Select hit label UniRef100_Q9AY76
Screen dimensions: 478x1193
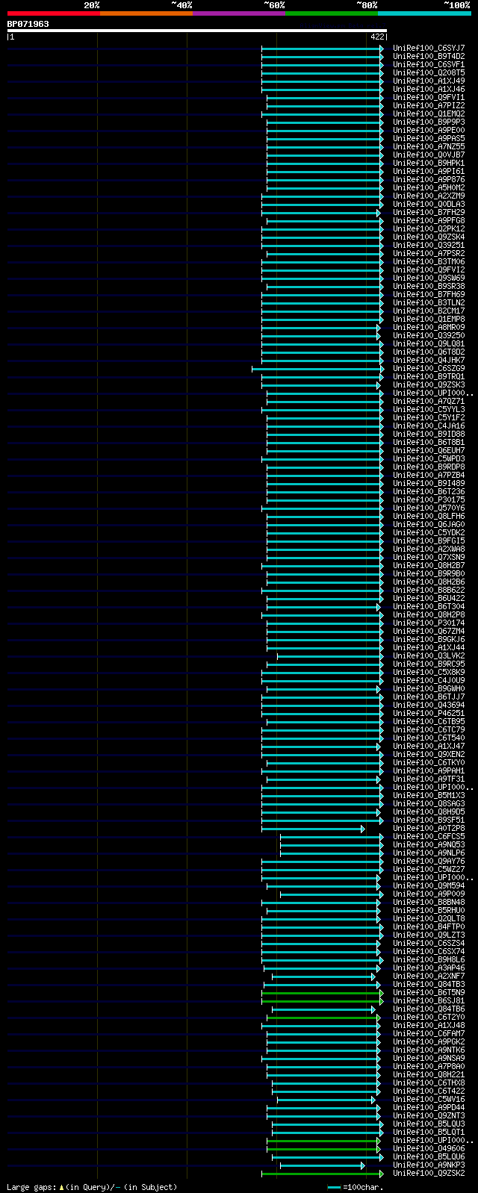click(429, 861)
